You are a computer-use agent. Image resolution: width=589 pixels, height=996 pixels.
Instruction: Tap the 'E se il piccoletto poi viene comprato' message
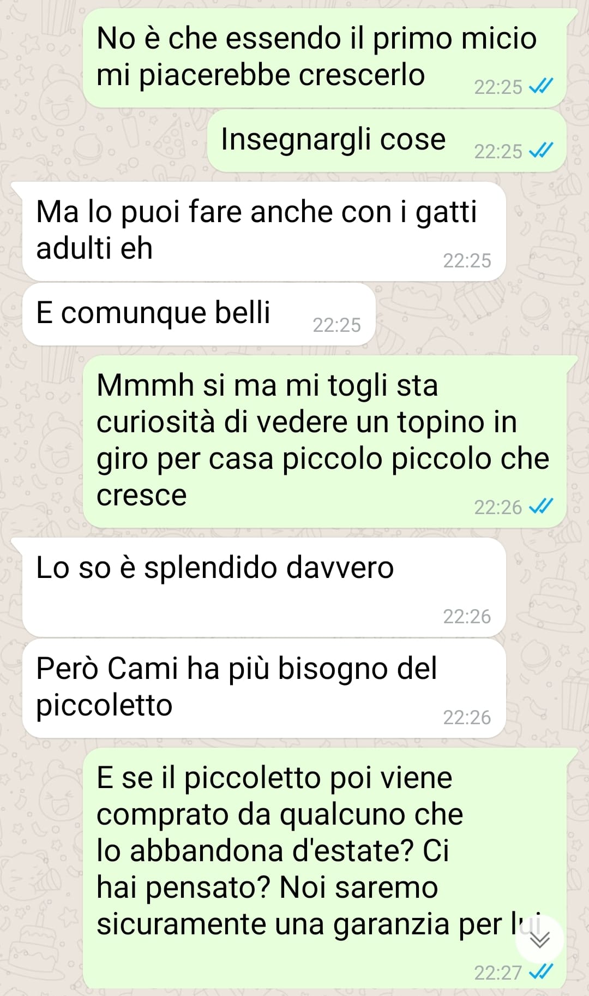pos(324,868)
